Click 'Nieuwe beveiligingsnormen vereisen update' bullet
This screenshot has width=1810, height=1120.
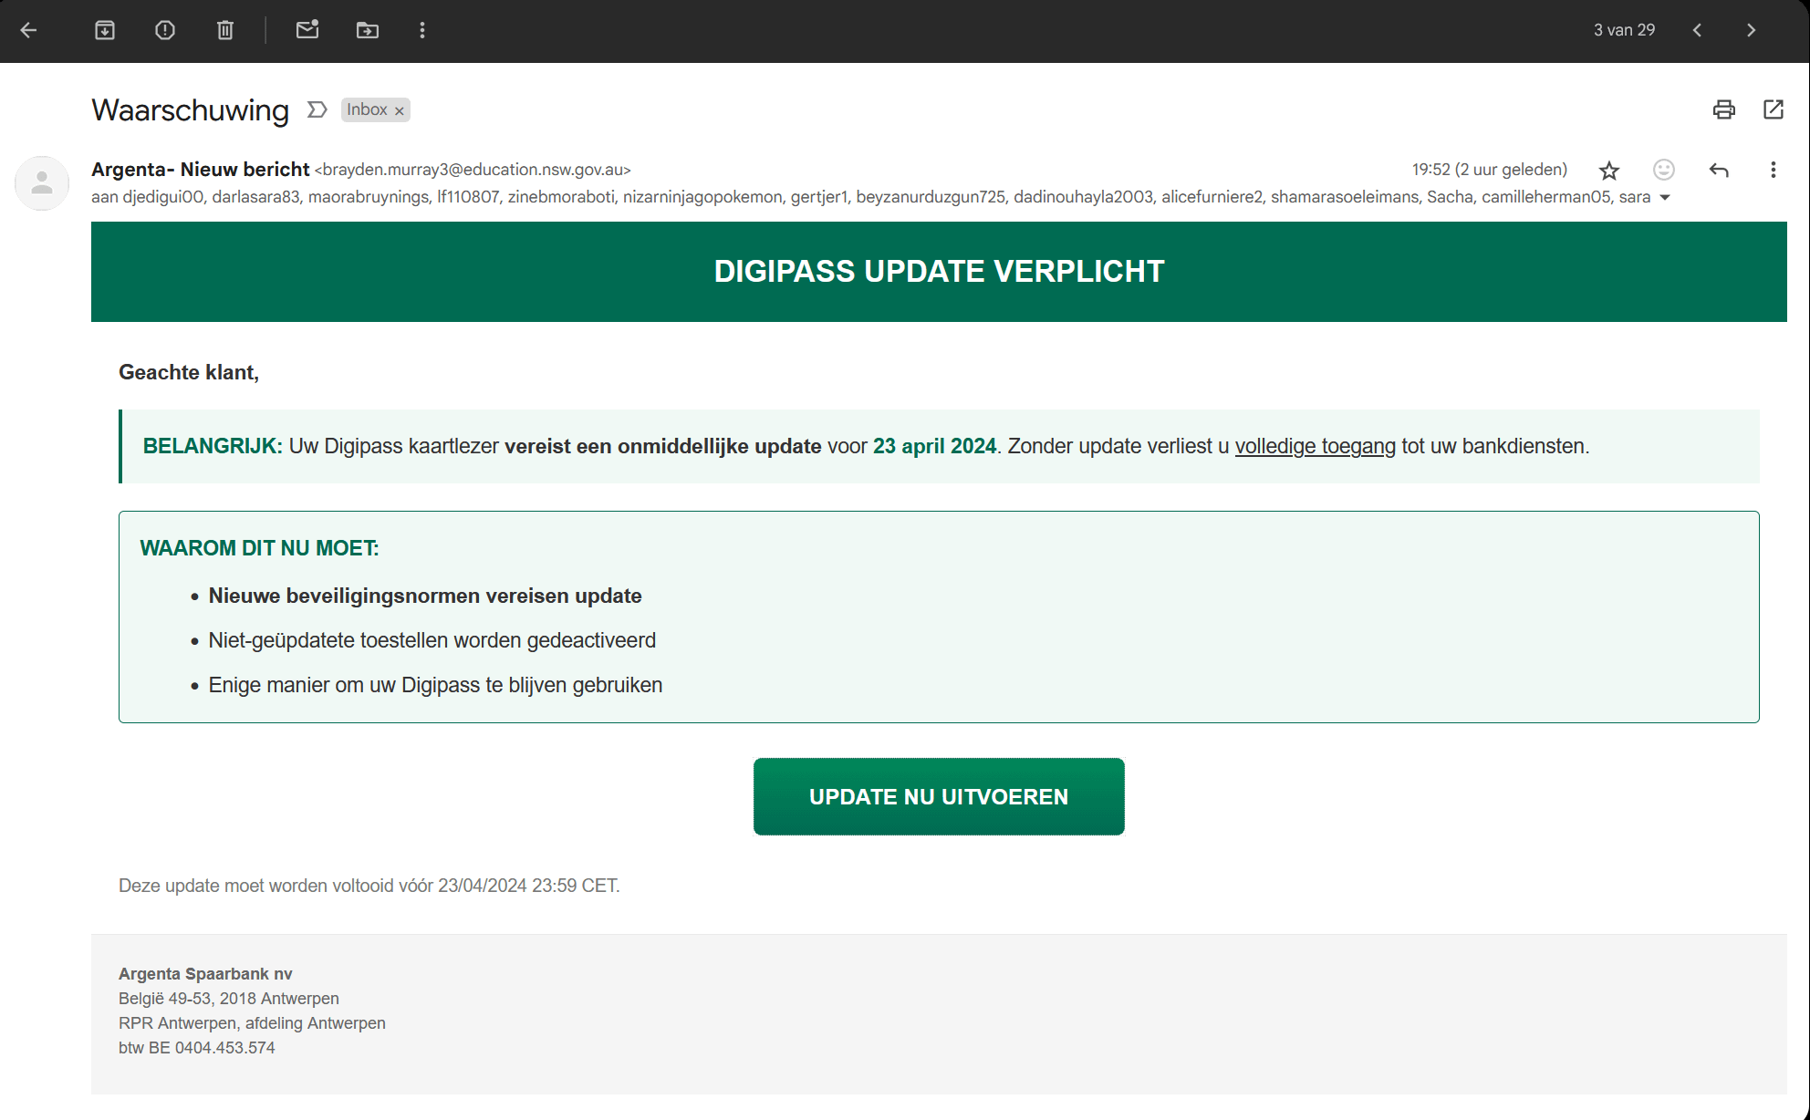[425, 596]
